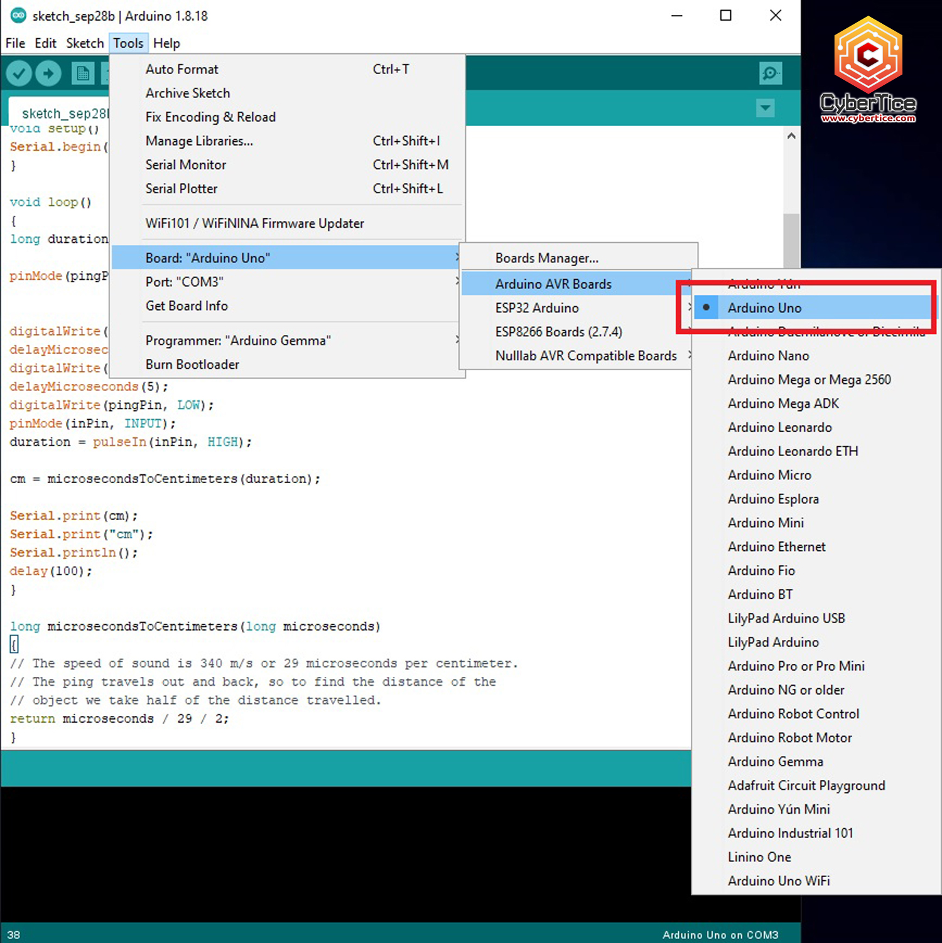Select the Arduino Uno radio entry
This screenshot has width=942, height=943.
coord(764,307)
